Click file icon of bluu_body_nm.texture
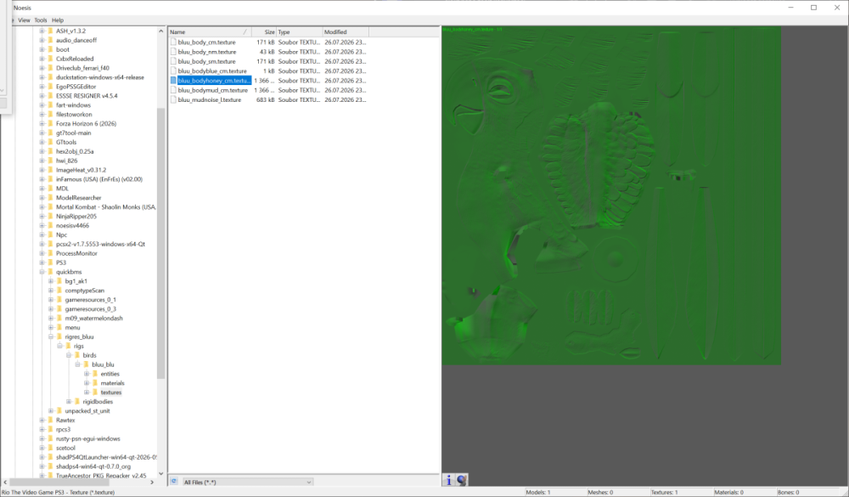Image resolution: width=849 pixels, height=497 pixels. (173, 52)
